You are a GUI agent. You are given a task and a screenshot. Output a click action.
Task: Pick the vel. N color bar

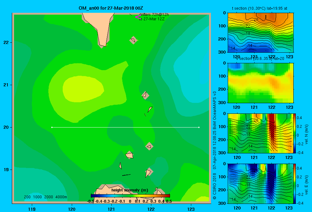coord(295,133)
